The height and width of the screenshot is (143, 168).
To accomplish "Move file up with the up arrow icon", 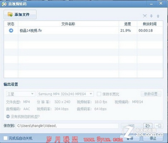I will pos(158,16).
